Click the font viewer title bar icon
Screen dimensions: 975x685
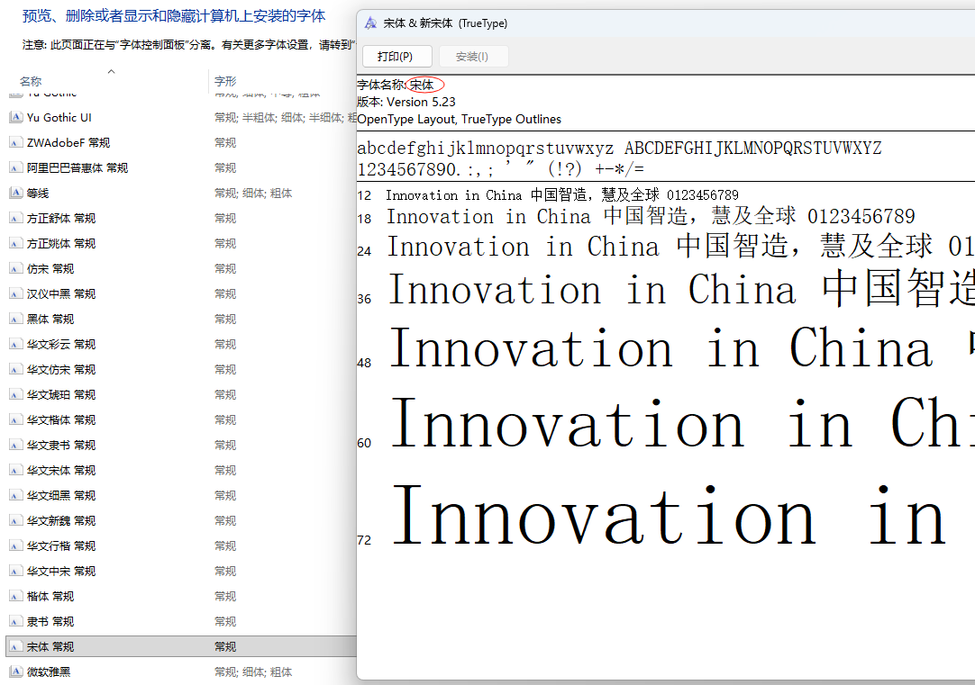(x=370, y=23)
